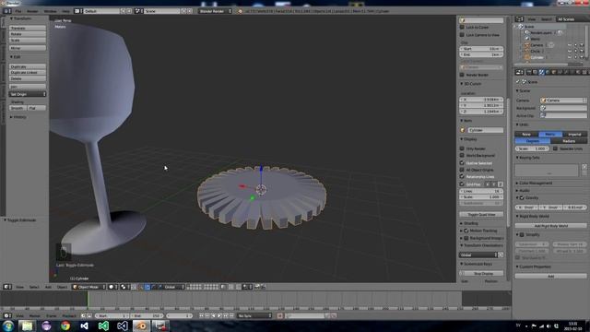This screenshot has width=590, height=332.
Task: Toggle World Background checkbox
Action: point(462,155)
